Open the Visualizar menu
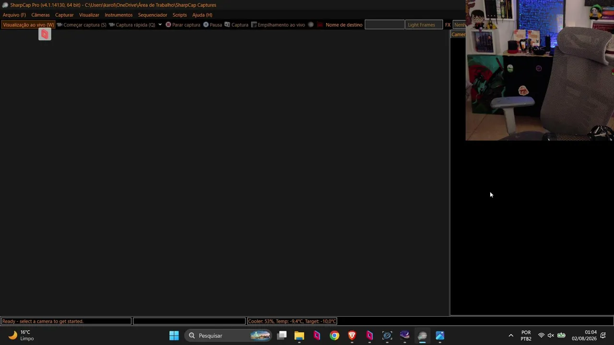 89,15
